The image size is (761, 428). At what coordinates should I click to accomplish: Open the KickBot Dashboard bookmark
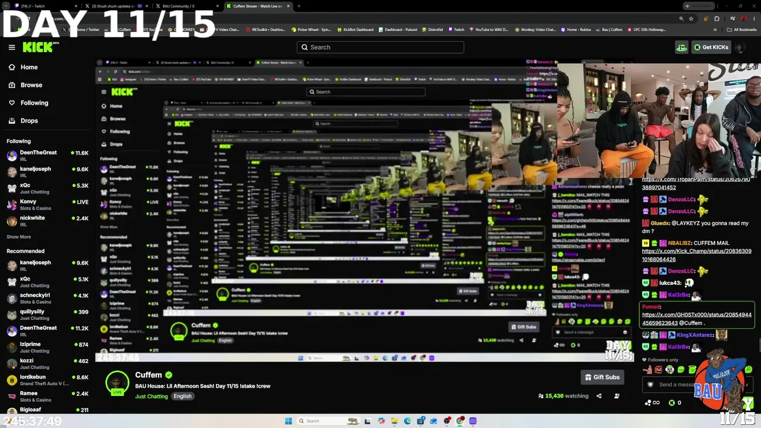(354, 30)
